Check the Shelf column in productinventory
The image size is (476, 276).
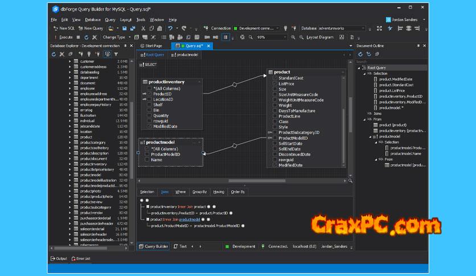click(x=149, y=104)
